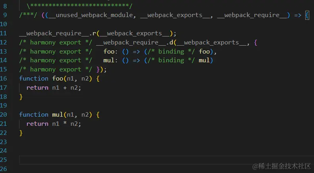Click harmony export comment on line 15
The image size is (314, 173).
click(x=56, y=69)
